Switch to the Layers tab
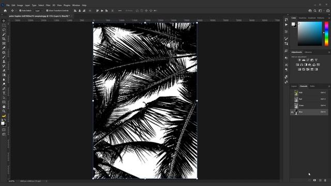The width and height of the screenshot is (331, 186). pyautogui.click(x=294, y=86)
